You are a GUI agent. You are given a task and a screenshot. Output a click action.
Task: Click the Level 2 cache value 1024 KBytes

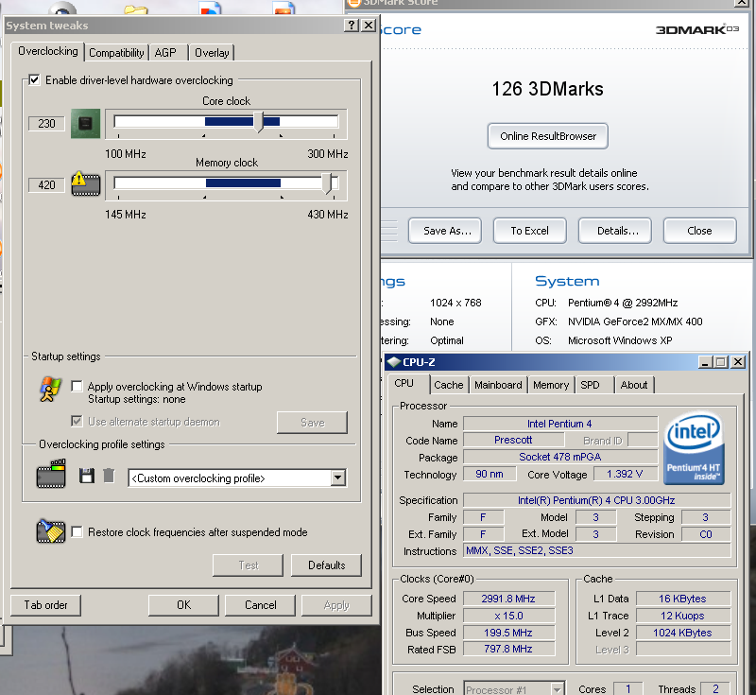pos(683,633)
